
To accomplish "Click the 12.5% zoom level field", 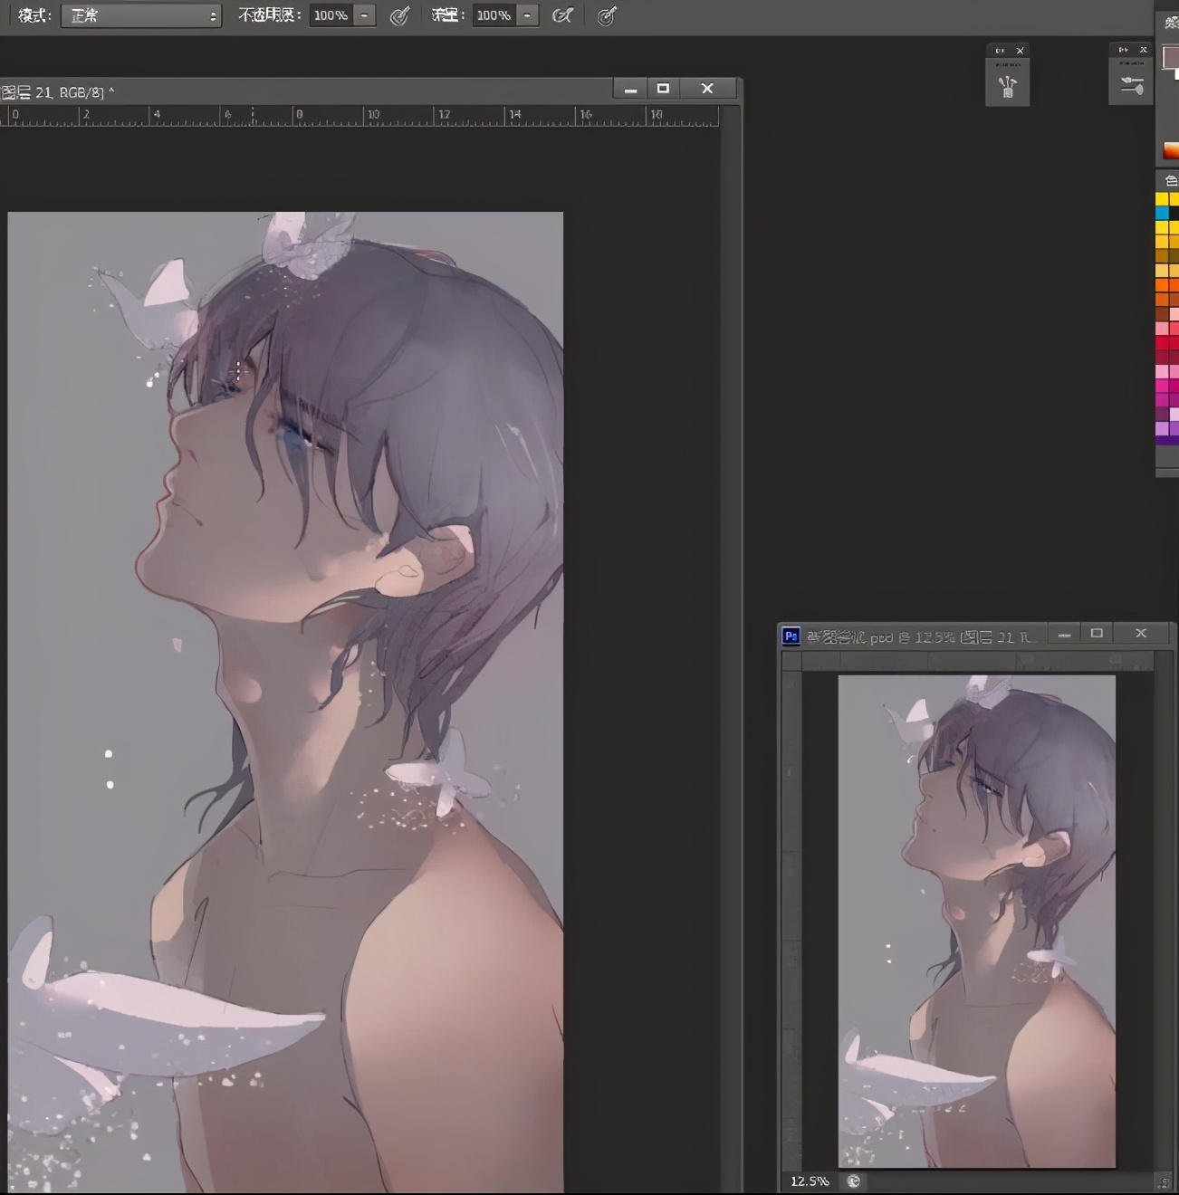I will (x=809, y=1181).
